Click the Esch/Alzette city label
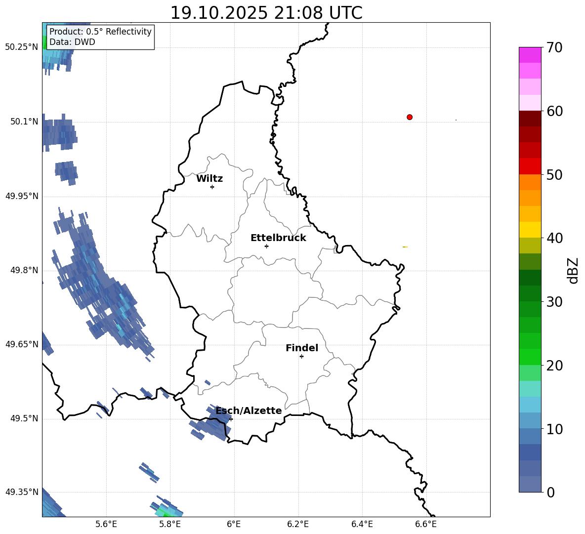The height and width of the screenshot is (534, 585). 249,411
